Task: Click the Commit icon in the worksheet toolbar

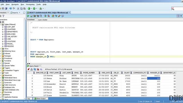Action: click(x=45, y=16)
